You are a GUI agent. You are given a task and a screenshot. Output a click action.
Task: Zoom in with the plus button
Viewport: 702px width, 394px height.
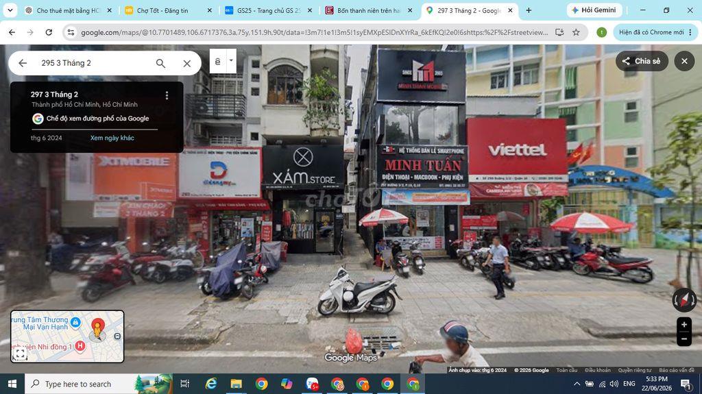pyautogui.click(x=684, y=325)
